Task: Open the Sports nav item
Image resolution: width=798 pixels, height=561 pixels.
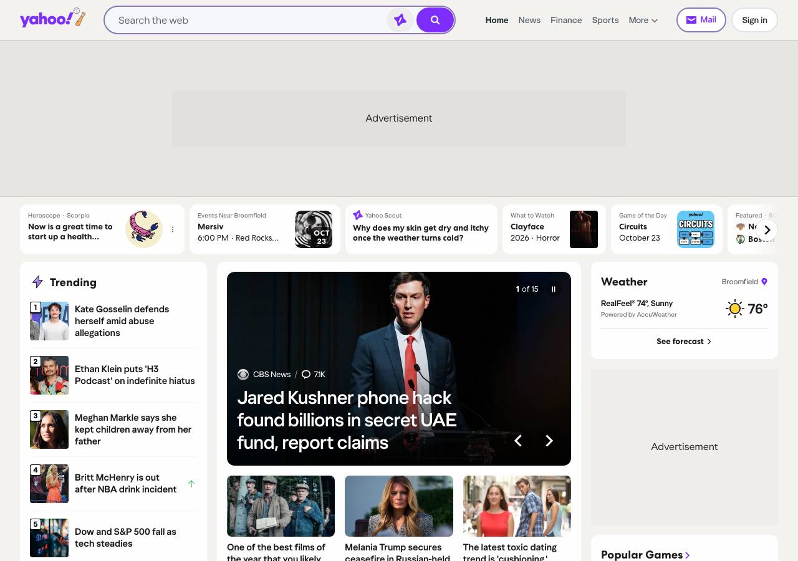Action: click(x=605, y=20)
